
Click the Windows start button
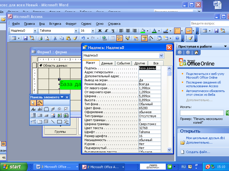pyautogui.click(x=14, y=167)
